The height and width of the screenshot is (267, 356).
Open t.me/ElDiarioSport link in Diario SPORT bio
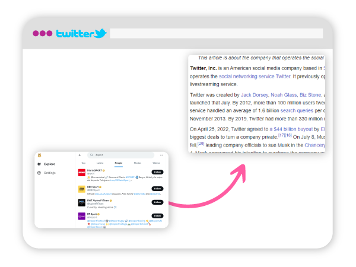(120, 180)
